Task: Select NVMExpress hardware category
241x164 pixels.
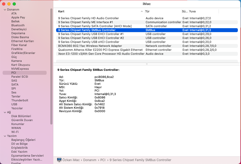Action: click(x=20, y=69)
